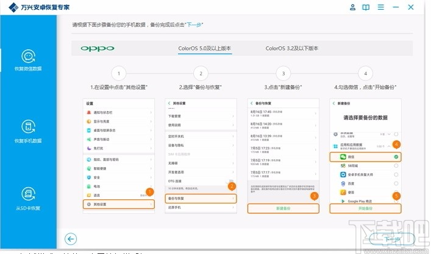Click the 下一步 link in instruction text
Image resolution: width=431 pixels, height=254 pixels.
194,25
